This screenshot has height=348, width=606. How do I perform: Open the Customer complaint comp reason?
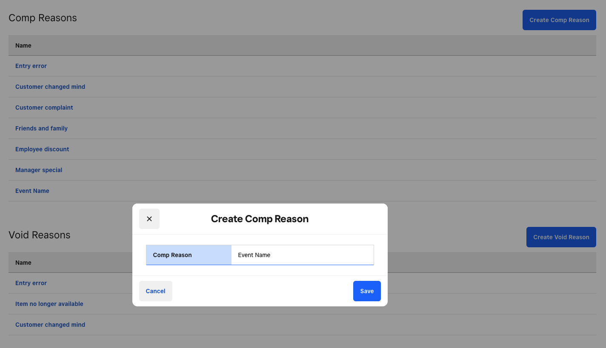44,108
